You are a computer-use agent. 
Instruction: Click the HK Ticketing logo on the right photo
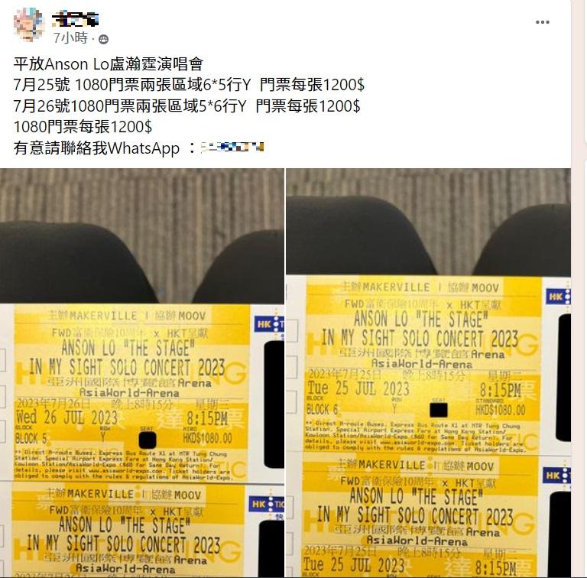[558, 297]
